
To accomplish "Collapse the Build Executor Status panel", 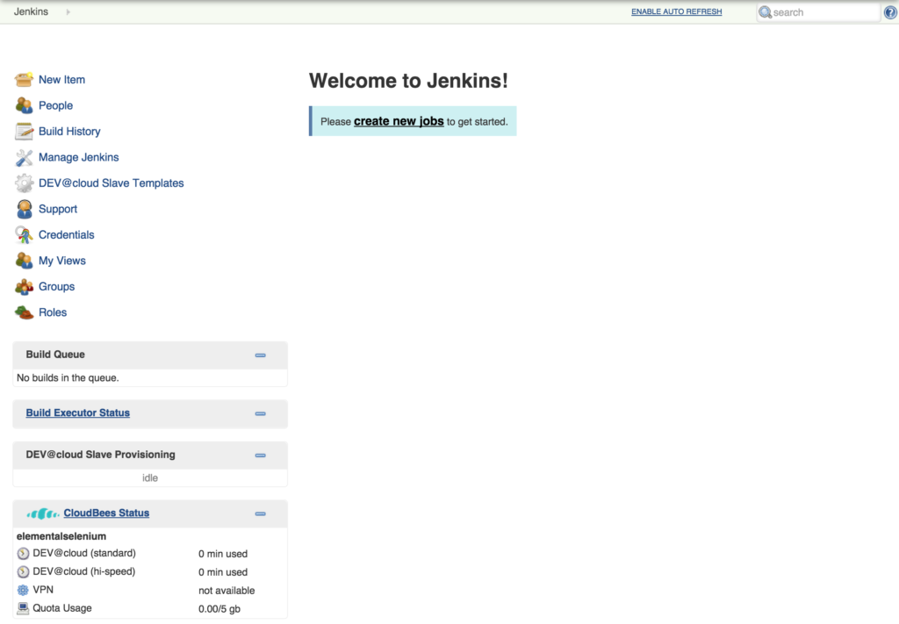I will click(260, 413).
